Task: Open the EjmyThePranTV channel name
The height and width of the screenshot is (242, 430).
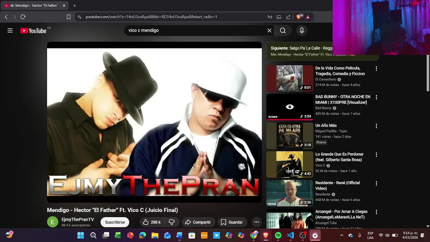Action: (x=78, y=219)
